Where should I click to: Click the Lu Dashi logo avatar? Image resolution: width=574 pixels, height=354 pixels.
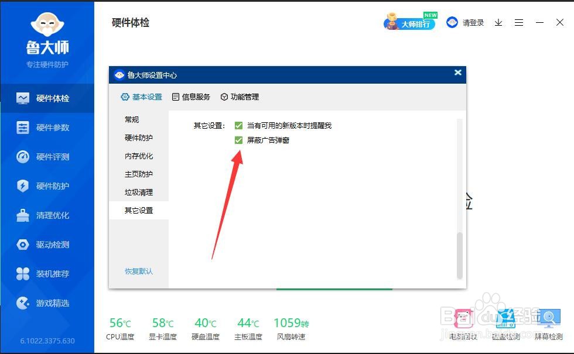point(47,24)
